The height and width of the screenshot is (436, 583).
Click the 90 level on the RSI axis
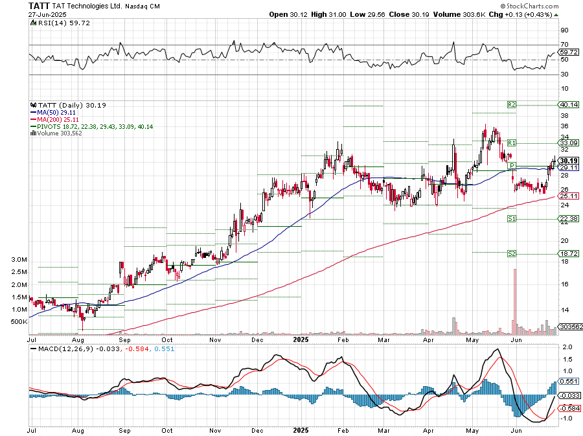564,30
